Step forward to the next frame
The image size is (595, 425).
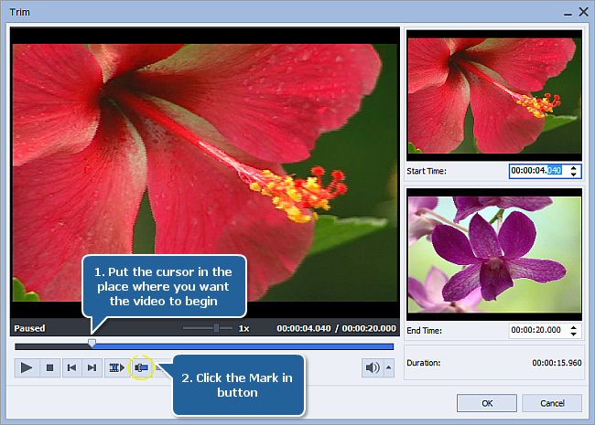coord(92,367)
